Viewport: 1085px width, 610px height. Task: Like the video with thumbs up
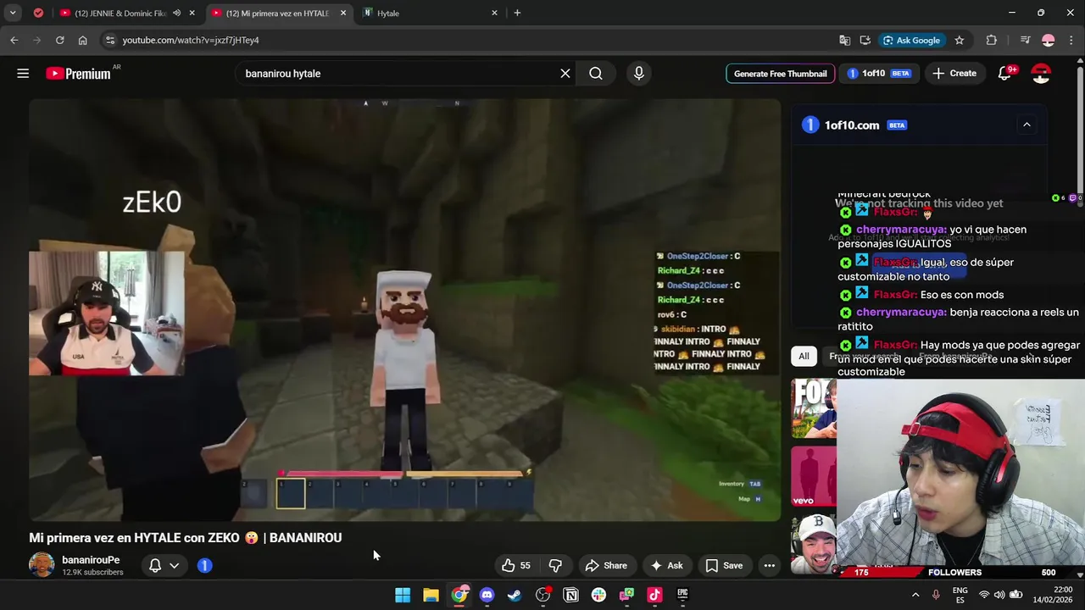click(x=516, y=565)
